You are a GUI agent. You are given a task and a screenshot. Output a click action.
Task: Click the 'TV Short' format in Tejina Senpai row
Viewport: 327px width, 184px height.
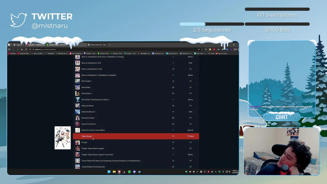[x=190, y=136]
